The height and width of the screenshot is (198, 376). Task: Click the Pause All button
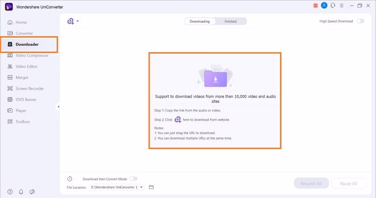(349, 183)
